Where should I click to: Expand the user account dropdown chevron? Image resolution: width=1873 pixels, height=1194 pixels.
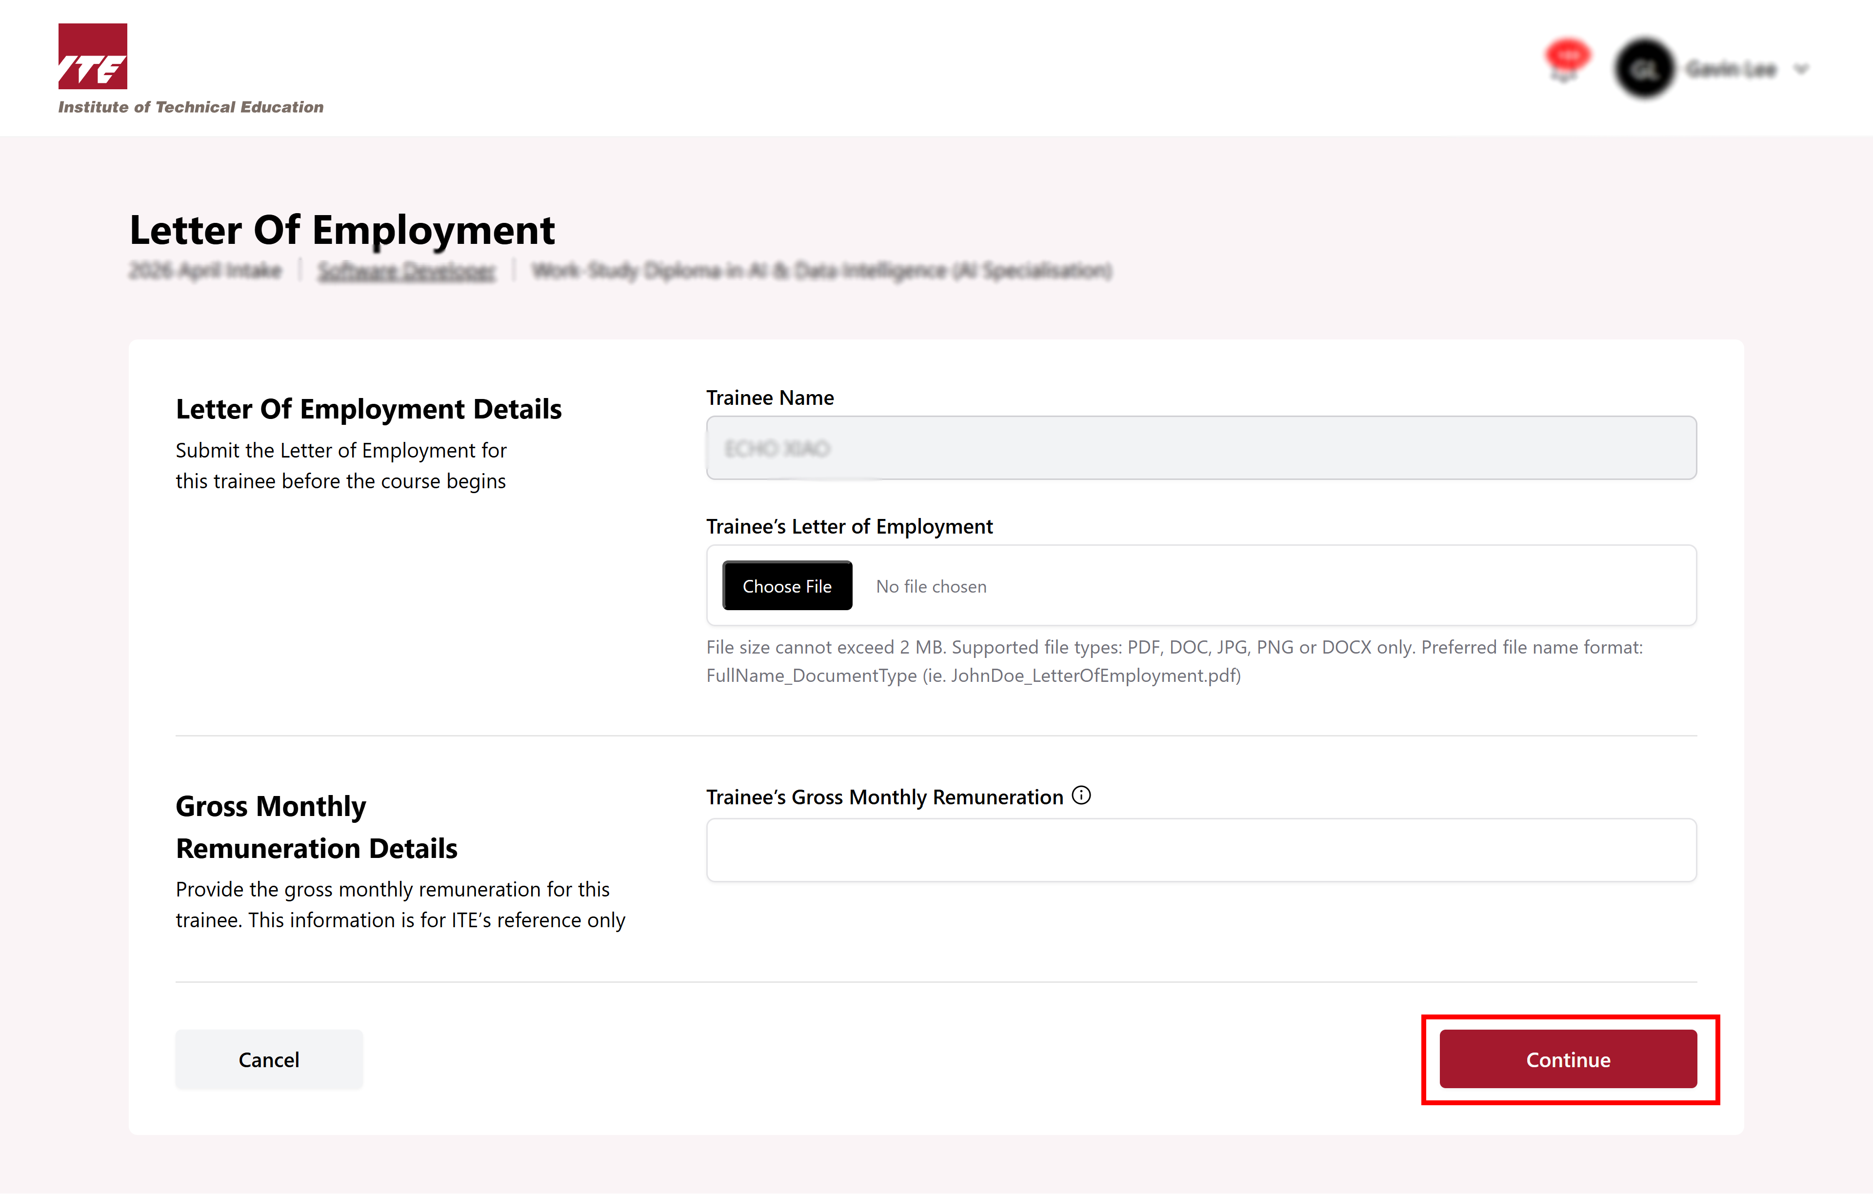1801,69
